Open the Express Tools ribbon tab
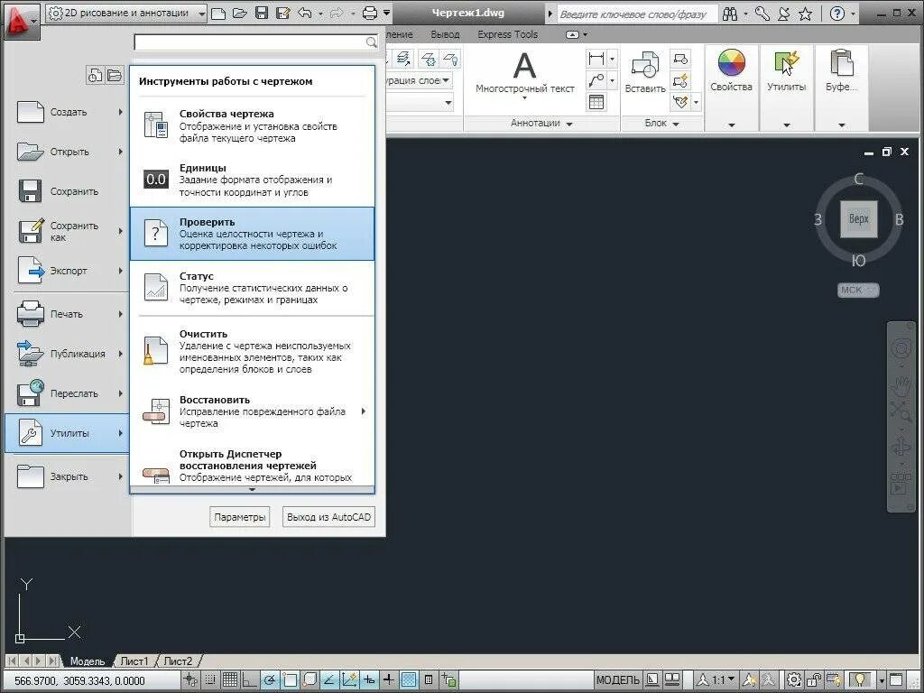The image size is (924, 693). (507, 34)
